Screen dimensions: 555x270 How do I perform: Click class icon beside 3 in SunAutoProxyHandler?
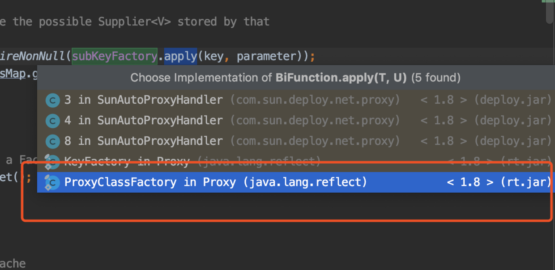[53, 100]
